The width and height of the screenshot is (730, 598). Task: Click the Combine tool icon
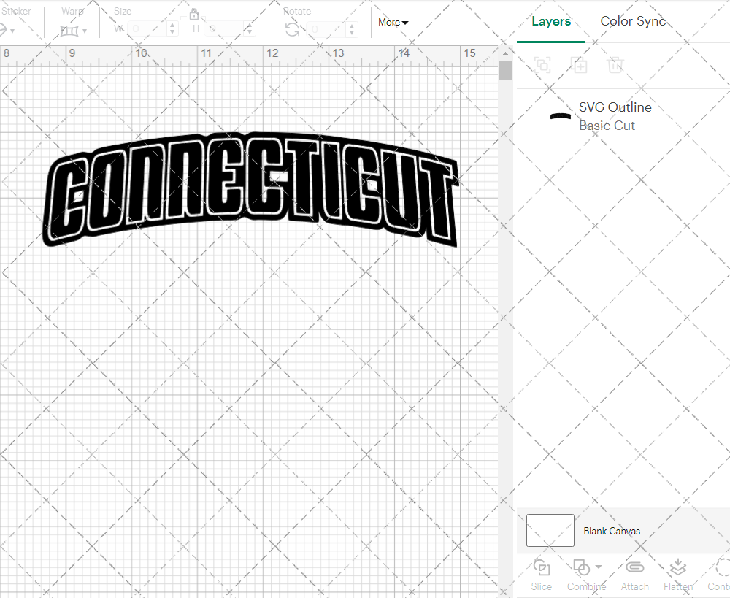click(582, 567)
